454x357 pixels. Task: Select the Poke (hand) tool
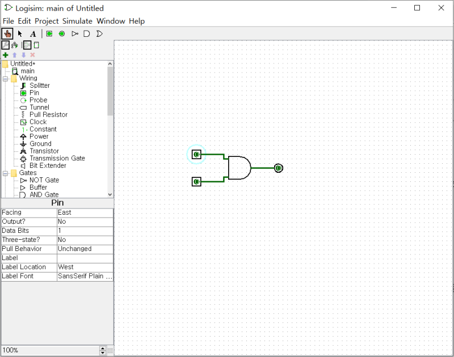coord(7,33)
